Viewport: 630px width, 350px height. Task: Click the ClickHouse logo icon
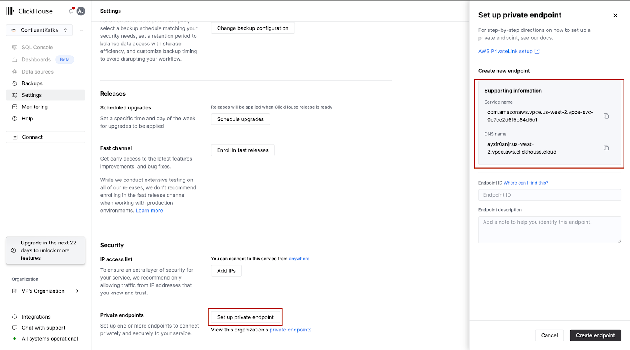(x=10, y=11)
